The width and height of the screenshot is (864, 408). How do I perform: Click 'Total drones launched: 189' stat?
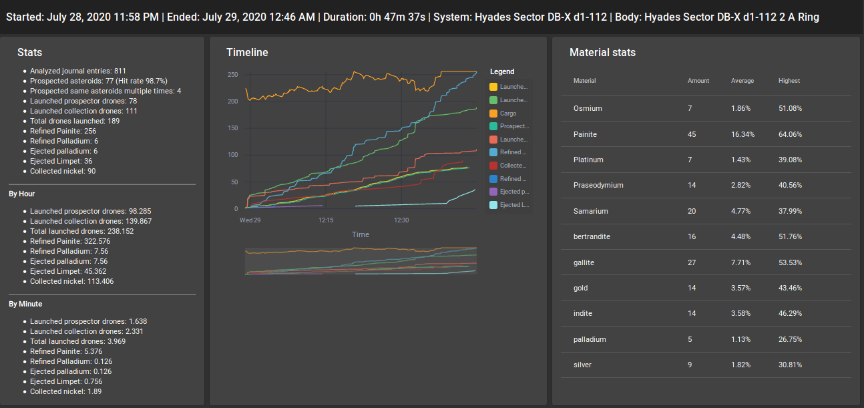(75, 121)
